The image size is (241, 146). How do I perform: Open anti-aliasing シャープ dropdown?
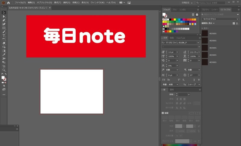(x=194, y=84)
